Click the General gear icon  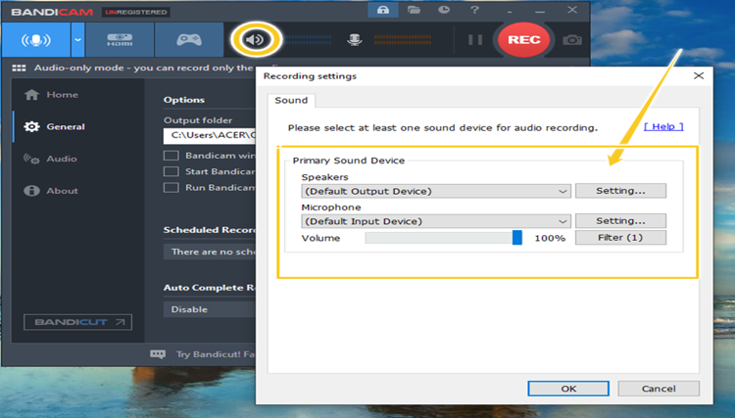pyautogui.click(x=31, y=127)
